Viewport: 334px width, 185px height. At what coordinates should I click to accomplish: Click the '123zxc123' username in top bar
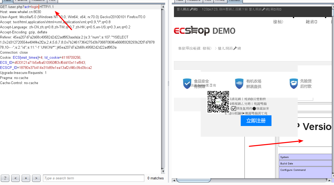coord(210,9)
